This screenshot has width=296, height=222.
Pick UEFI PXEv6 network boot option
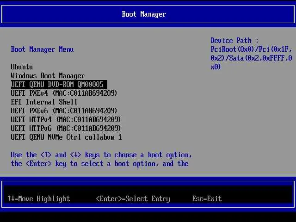[x=64, y=111]
